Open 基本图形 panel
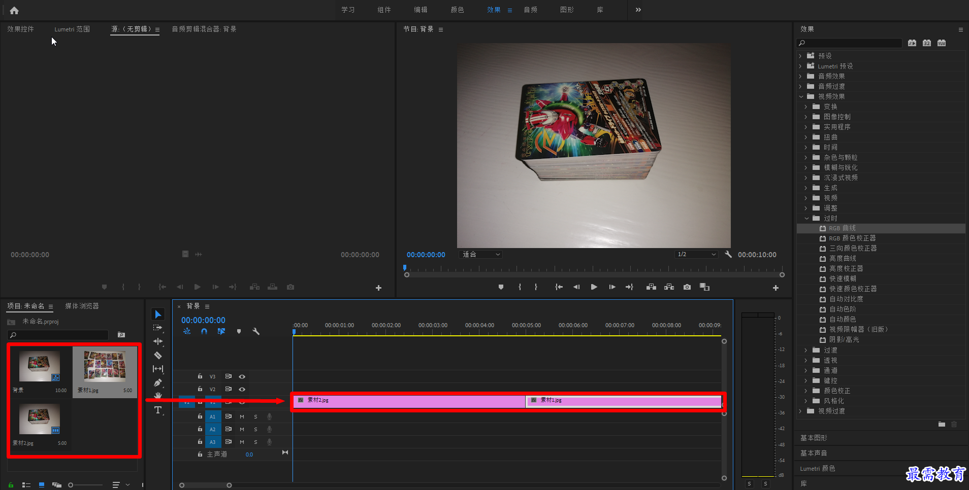The width and height of the screenshot is (969, 490). click(x=814, y=438)
